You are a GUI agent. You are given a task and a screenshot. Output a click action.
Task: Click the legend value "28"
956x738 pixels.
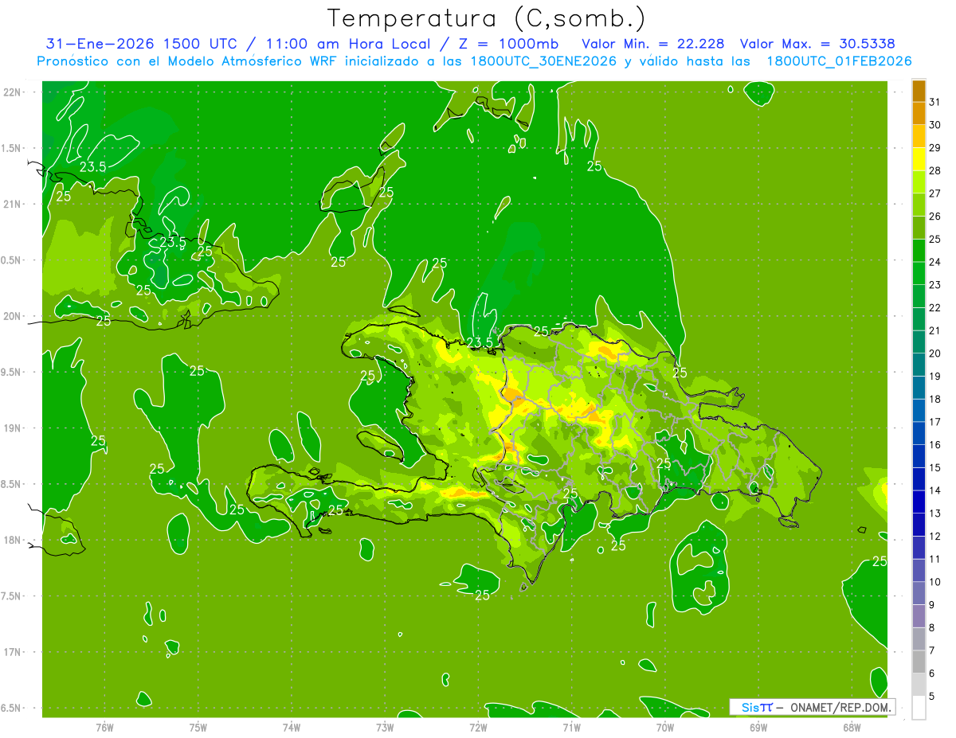point(934,170)
